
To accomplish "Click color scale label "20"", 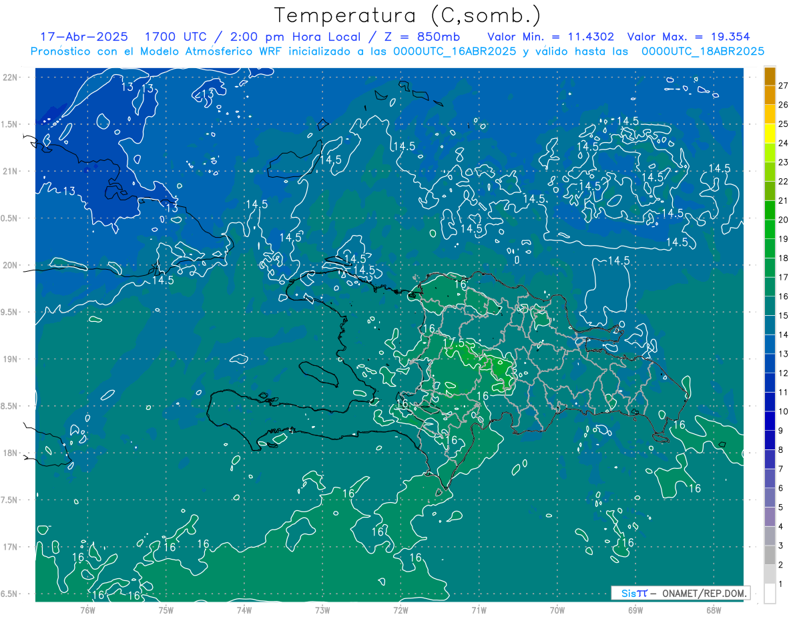I will [783, 220].
